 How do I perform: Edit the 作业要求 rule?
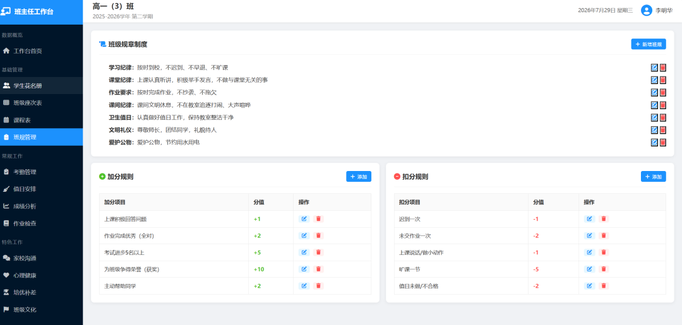coord(654,93)
